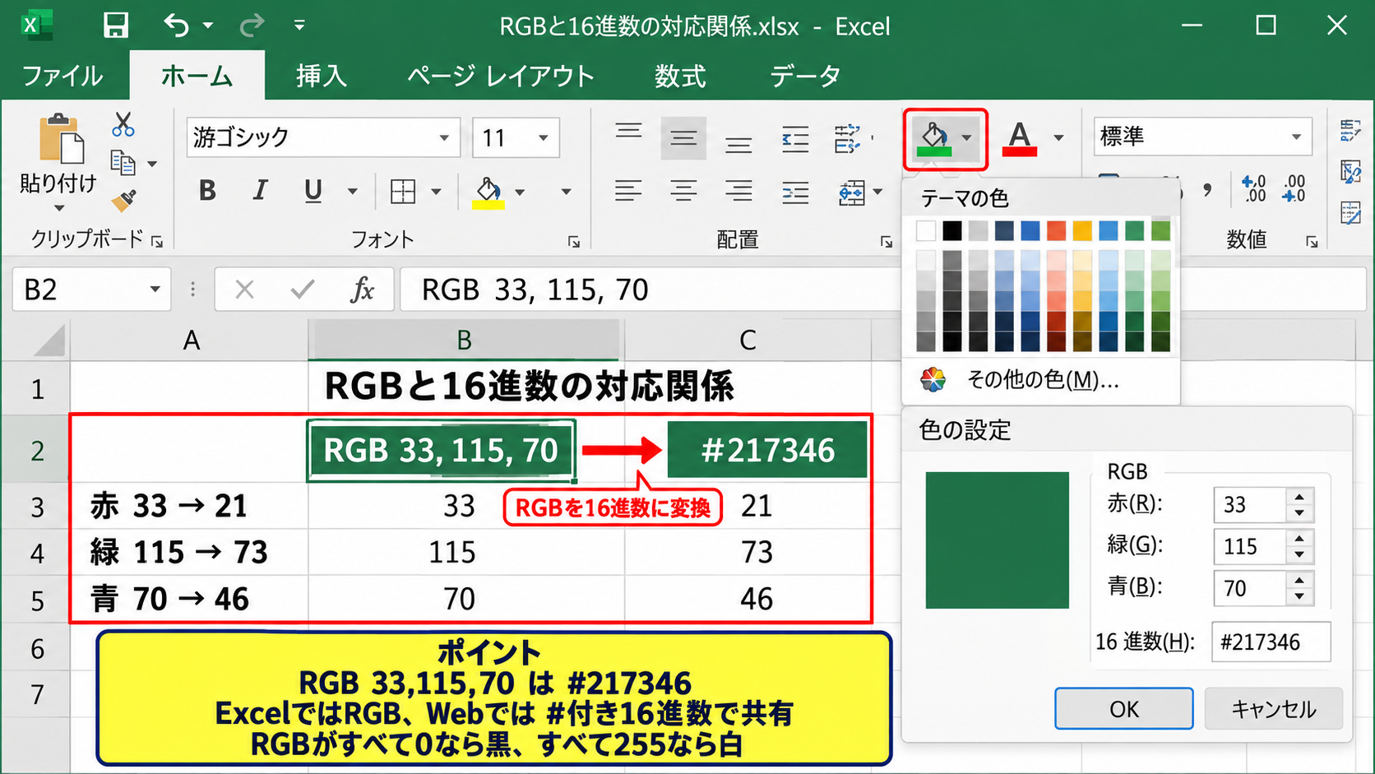Screen dimensions: 1375x774
Task: Click the Paste clipboard icon
Action: tap(60, 139)
